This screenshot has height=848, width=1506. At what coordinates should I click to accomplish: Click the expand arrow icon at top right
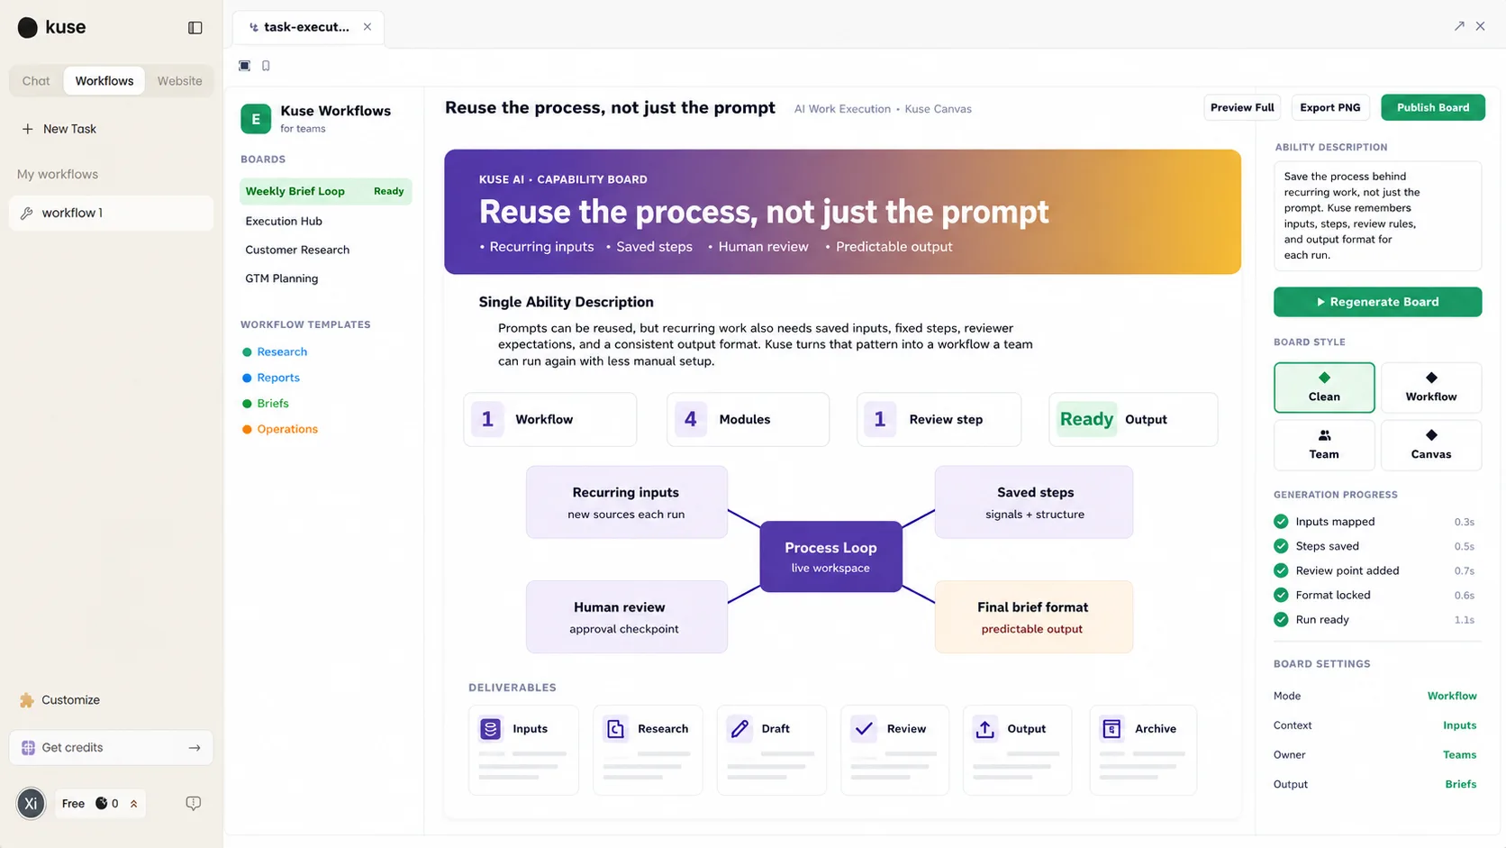click(1459, 26)
